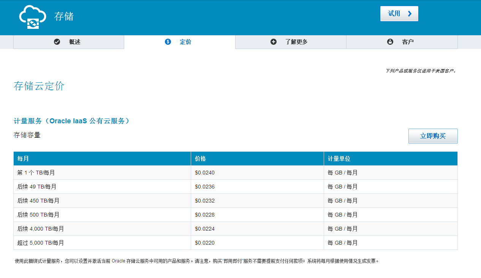Viewport: 481px width, 278px height.
Task: Click the 立即购买 button
Action: coord(433,136)
